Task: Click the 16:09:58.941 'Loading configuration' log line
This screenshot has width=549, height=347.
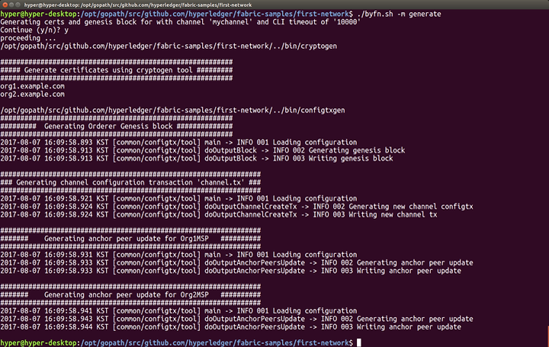Action: pyautogui.click(x=178, y=311)
